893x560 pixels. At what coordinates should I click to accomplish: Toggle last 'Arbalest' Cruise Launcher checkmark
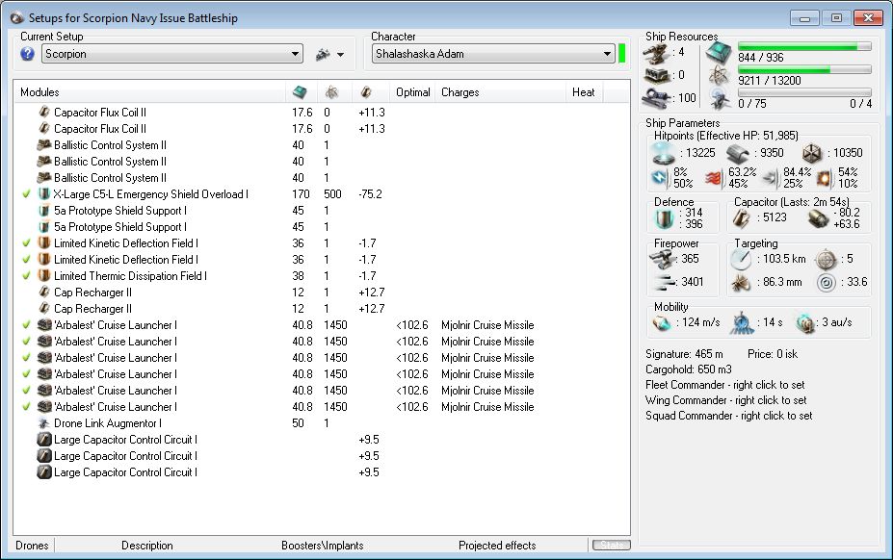point(26,407)
